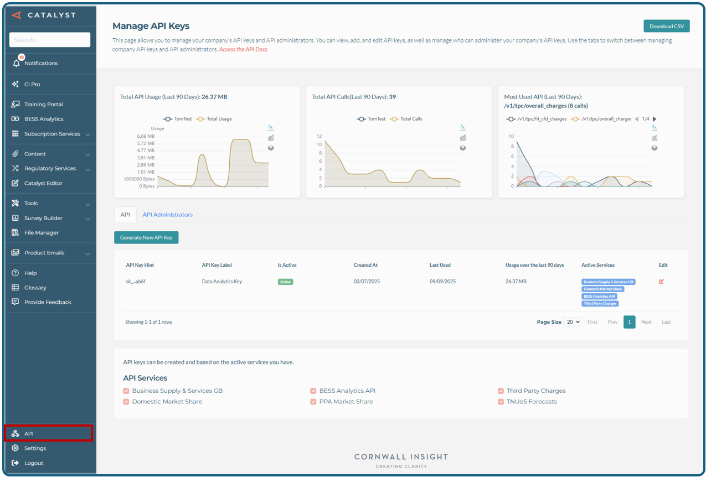Click the Download CSV button
This screenshot has width=706, height=477.
click(x=666, y=26)
